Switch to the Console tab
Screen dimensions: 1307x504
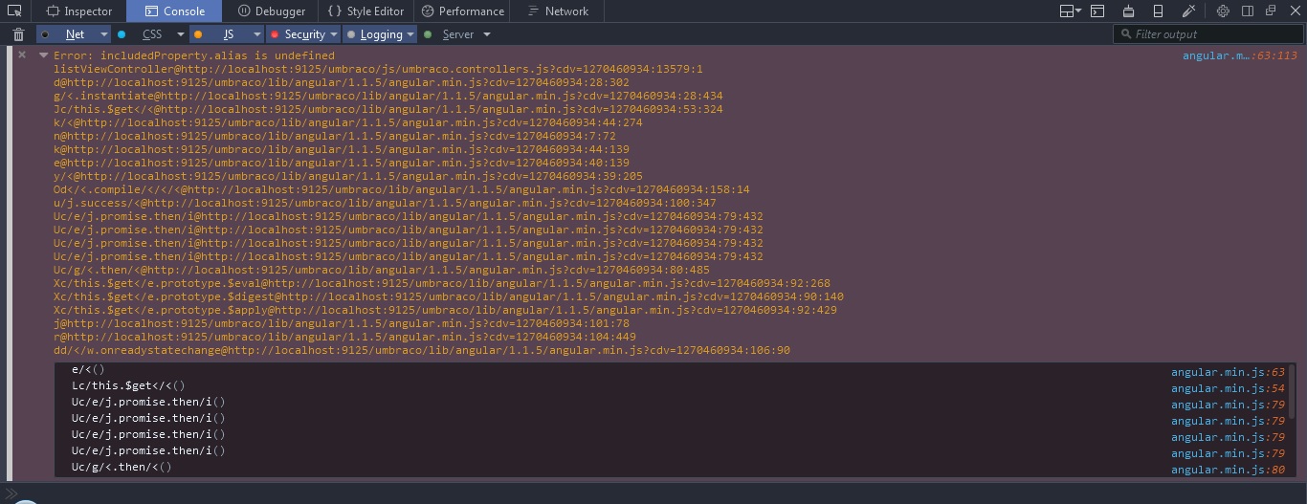click(x=173, y=11)
